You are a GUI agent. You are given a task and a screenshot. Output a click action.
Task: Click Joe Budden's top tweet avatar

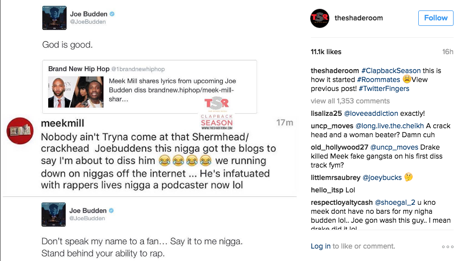click(x=54, y=18)
